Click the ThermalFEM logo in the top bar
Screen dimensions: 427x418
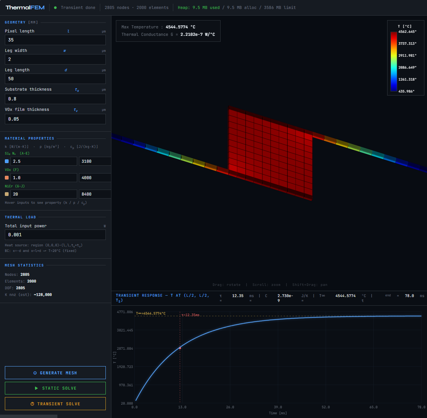coord(25,7)
